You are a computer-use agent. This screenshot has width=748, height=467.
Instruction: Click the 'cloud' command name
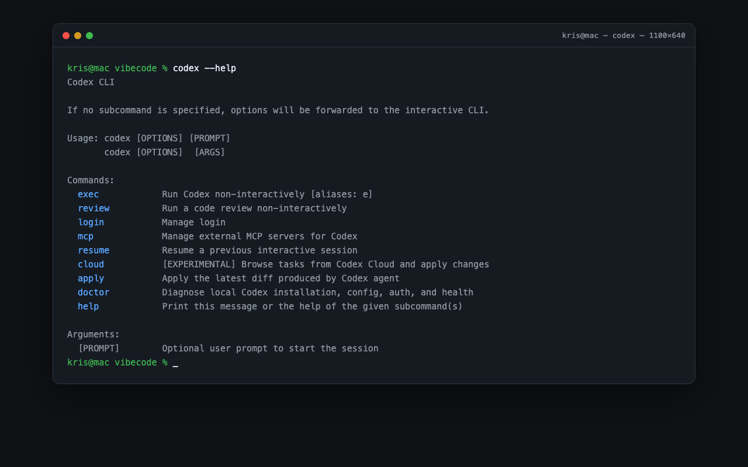click(x=91, y=264)
